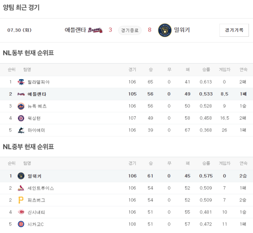Click the Miami Marlins team logo

point(21,131)
